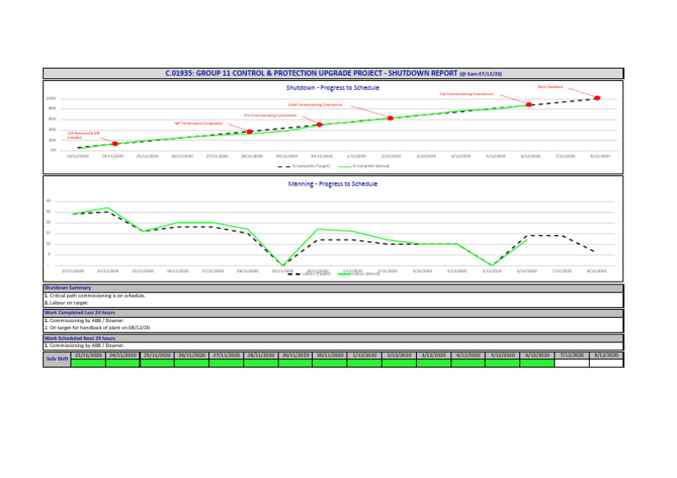Click the 'Plant Handback' annotation label

(x=550, y=87)
